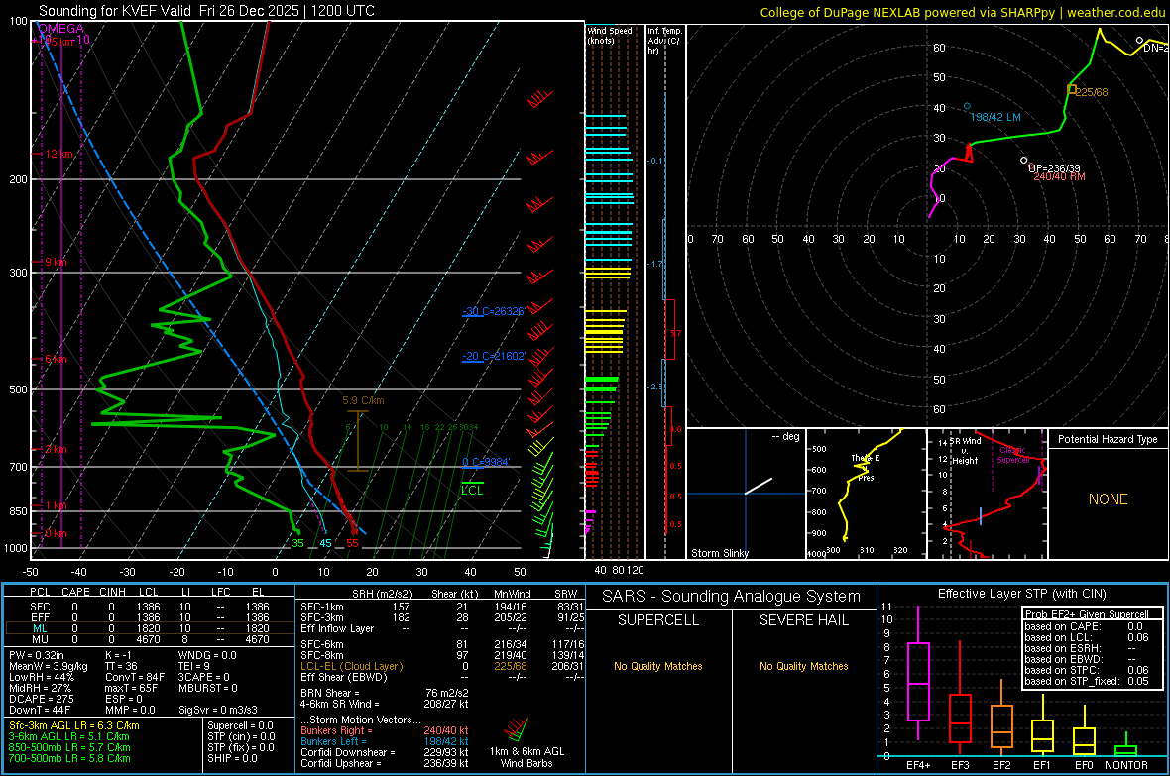The height and width of the screenshot is (776, 1170).
Task: Select the -20 C=21602' level label
Action: coord(493,356)
